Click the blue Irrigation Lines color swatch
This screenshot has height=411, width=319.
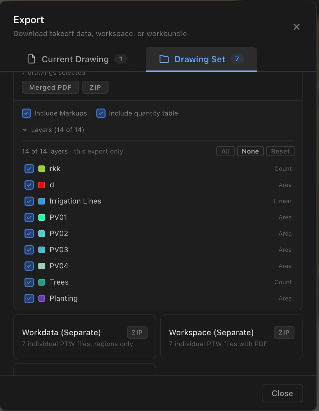(42, 201)
